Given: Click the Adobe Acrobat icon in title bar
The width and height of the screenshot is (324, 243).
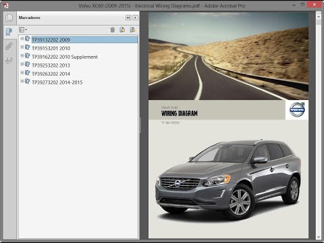Looking at the screenshot, I should click(6, 5).
